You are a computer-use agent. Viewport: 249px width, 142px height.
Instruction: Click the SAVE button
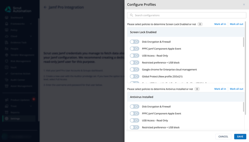click(240, 136)
